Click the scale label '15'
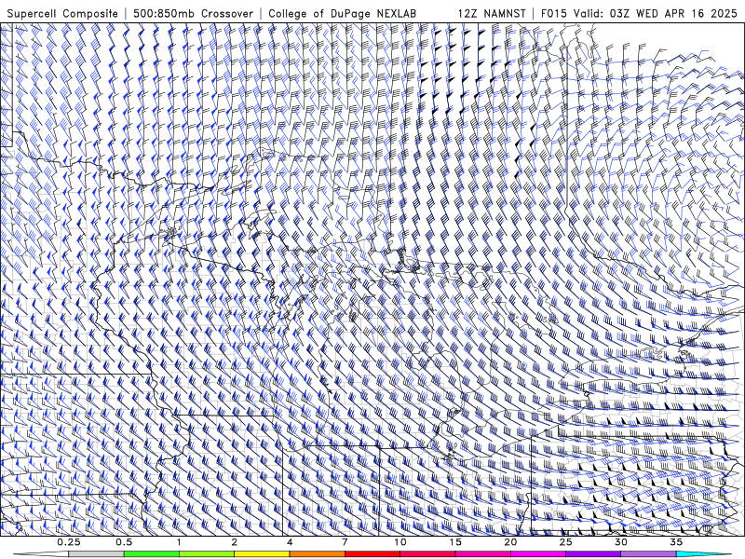Viewport: 745px width, 559px height. pos(455,542)
